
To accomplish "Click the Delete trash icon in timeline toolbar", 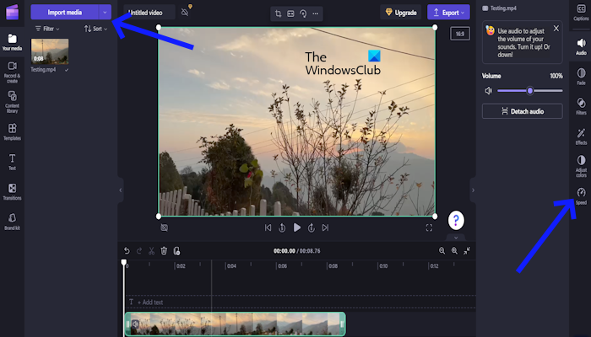I will [164, 250].
